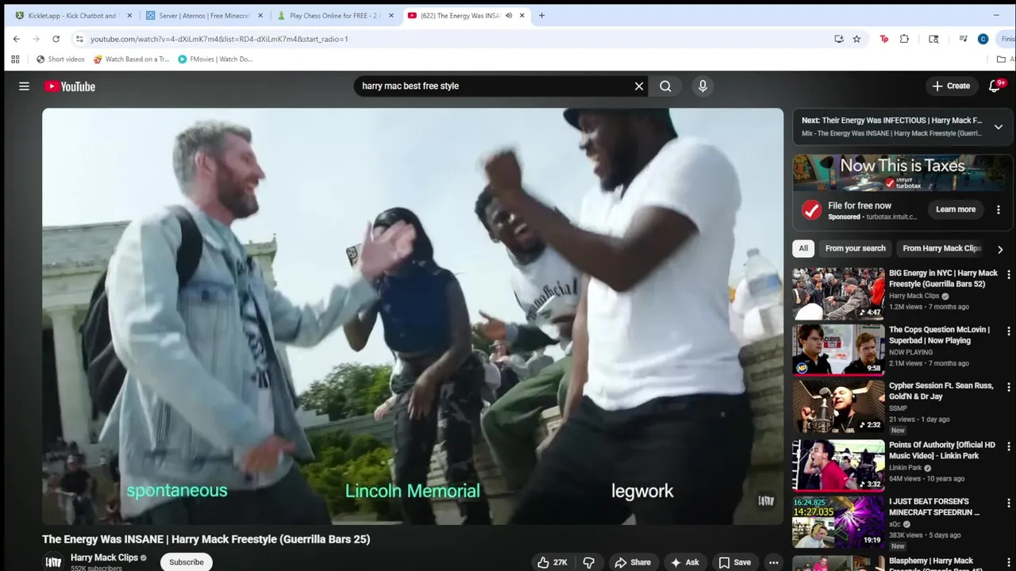Open BIG Energy in NYC video thumbnail

[x=838, y=293]
